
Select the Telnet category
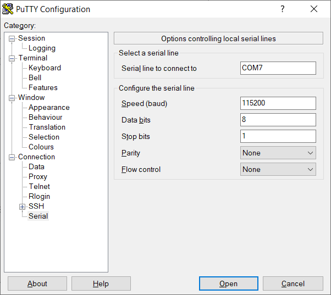(39, 187)
